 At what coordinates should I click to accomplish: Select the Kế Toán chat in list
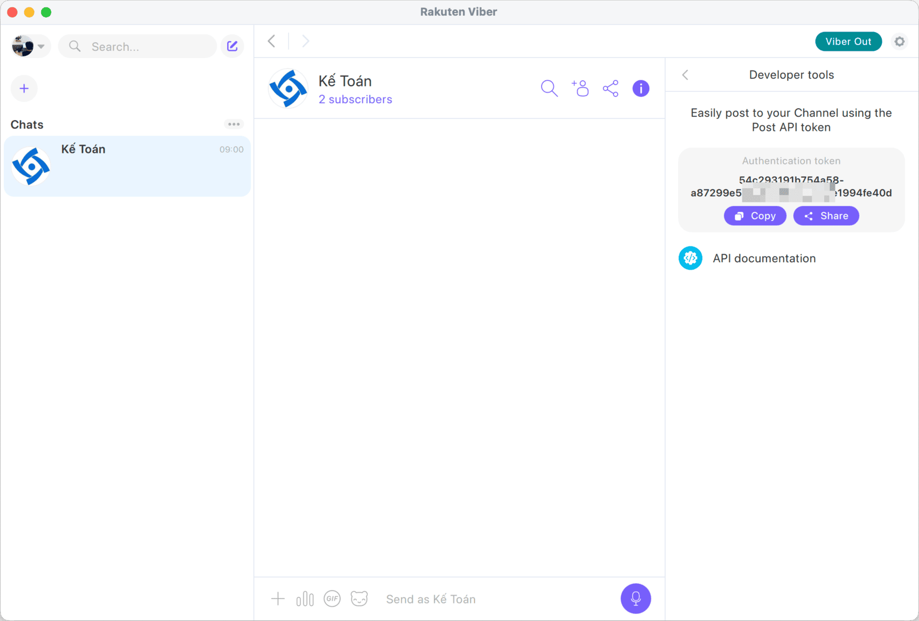tap(127, 166)
